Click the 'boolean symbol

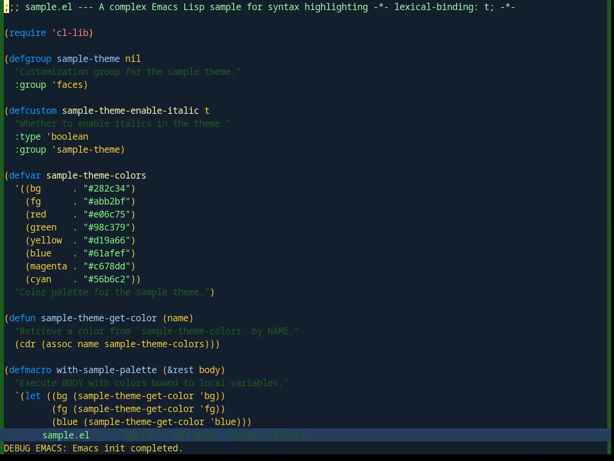pyautogui.click(x=68, y=136)
